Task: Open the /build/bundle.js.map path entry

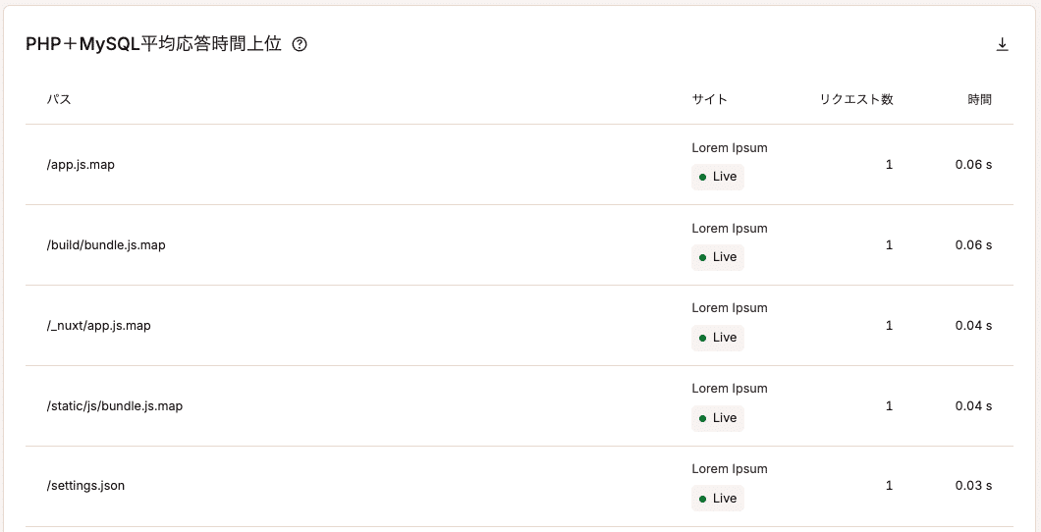Action: tap(106, 245)
